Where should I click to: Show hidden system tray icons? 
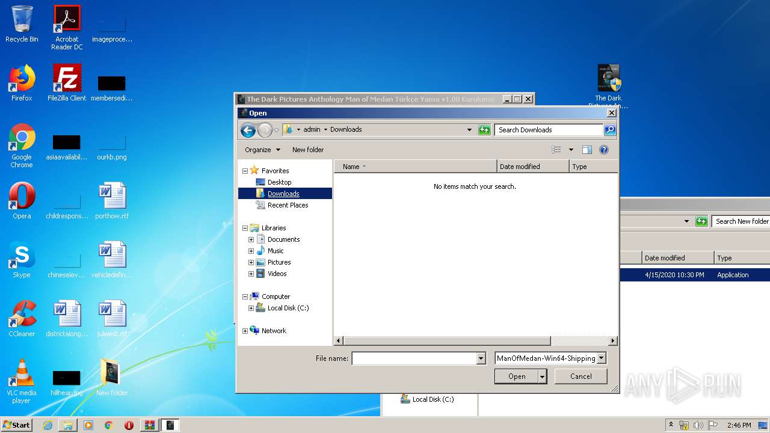tap(671, 425)
